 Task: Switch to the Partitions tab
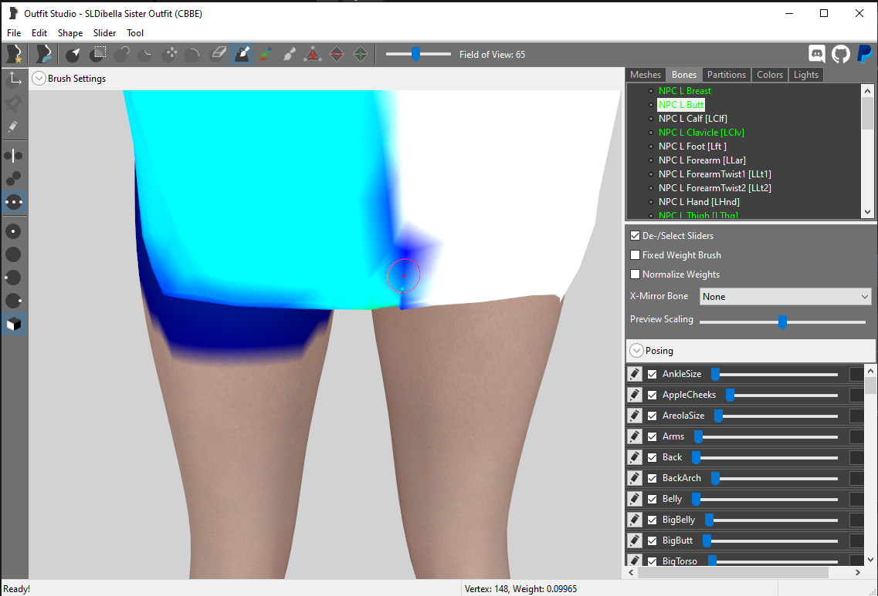coord(726,75)
